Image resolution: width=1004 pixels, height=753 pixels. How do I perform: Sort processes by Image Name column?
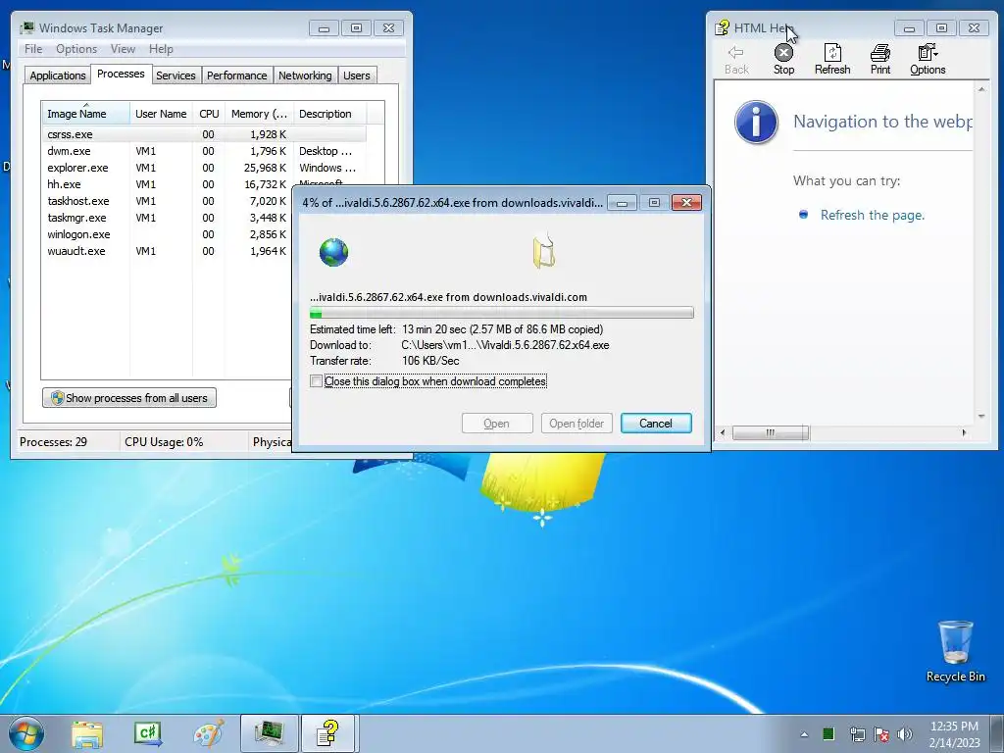(x=85, y=114)
